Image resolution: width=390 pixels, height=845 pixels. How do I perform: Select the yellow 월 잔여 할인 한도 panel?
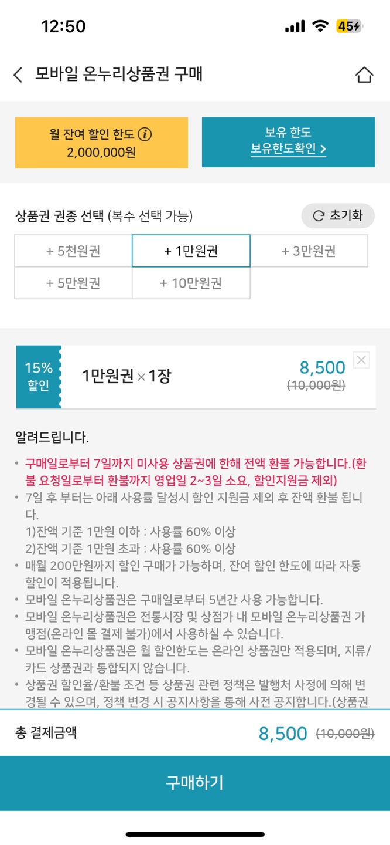[x=100, y=141]
